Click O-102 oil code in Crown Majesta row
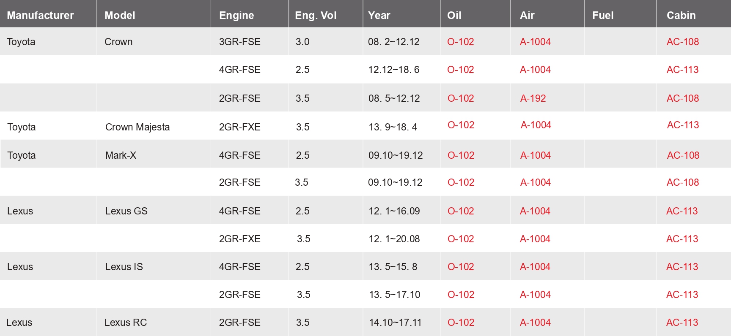This screenshot has height=336, width=731. pyautogui.click(x=461, y=125)
